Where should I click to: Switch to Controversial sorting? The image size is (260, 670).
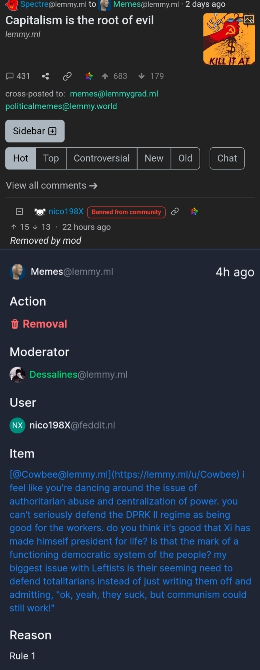102,158
